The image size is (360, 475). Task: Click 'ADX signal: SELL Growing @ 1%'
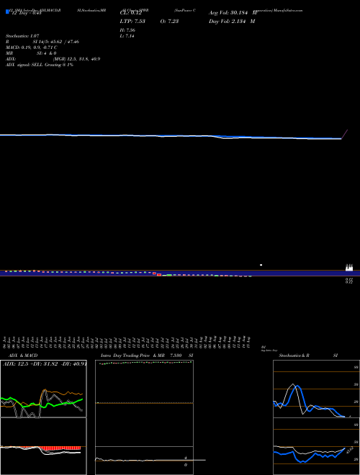tap(40, 65)
